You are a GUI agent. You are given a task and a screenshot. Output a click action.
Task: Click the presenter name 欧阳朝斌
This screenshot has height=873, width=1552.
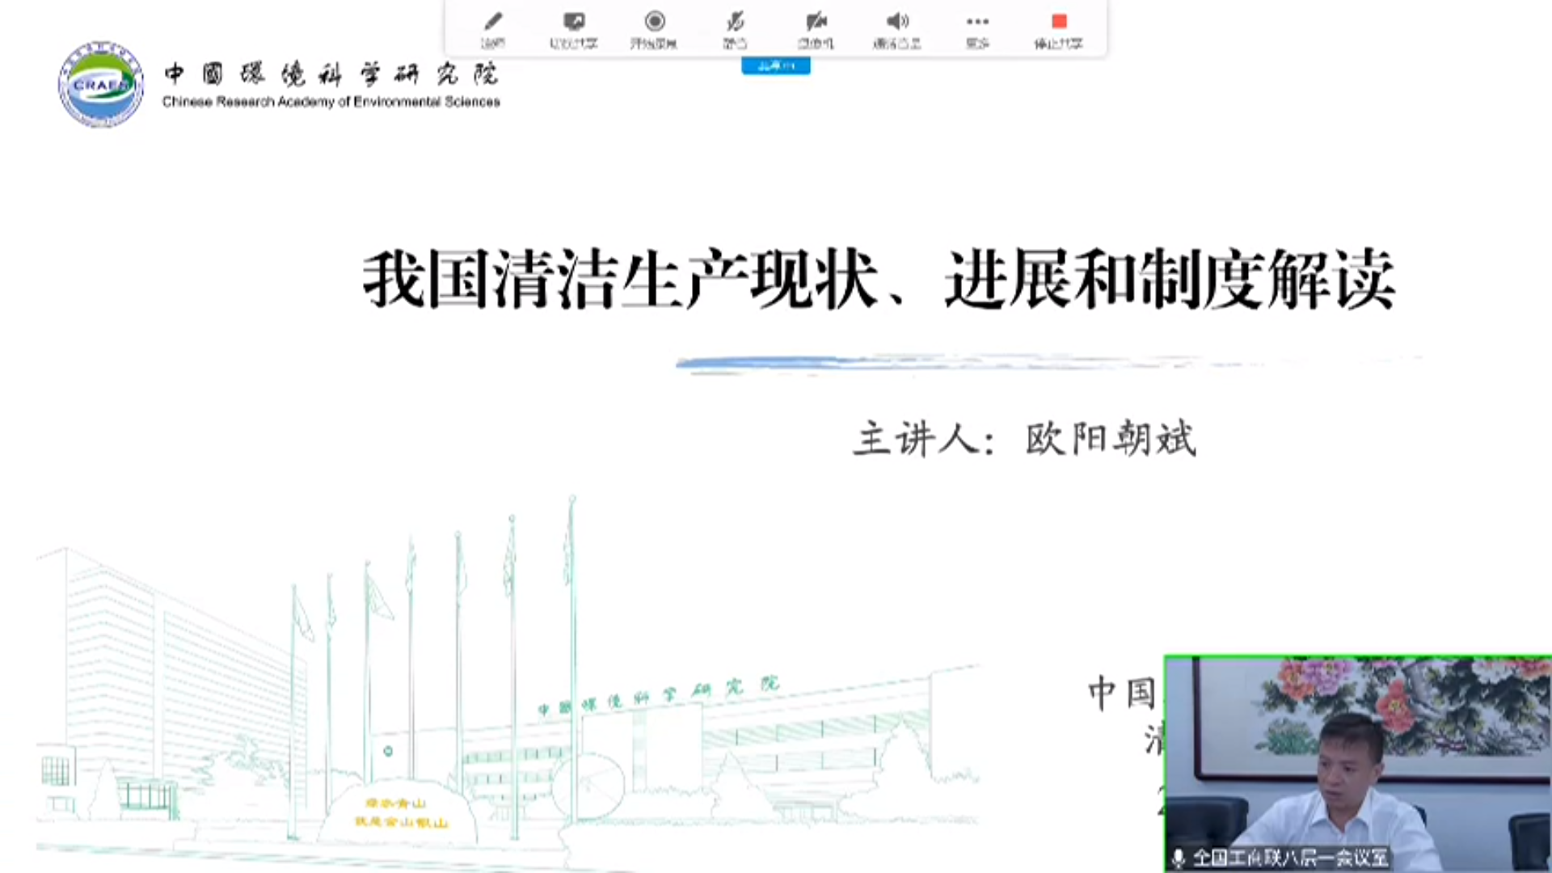pyautogui.click(x=1111, y=440)
